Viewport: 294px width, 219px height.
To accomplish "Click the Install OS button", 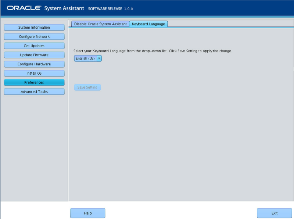I will click(34, 73).
